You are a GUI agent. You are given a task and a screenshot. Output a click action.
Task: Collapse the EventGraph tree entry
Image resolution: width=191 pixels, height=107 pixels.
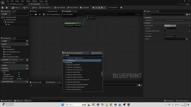(1, 47)
